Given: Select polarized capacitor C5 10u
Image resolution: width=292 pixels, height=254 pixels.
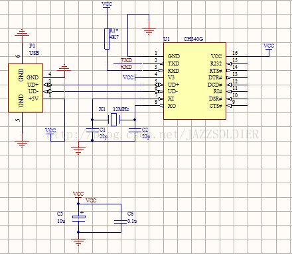Looking at the screenshot, I should coord(78,218).
